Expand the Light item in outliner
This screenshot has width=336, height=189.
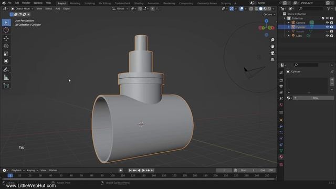click(289, 36)
